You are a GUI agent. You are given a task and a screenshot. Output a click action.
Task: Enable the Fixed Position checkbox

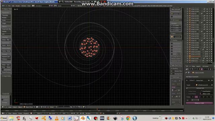[x=201, y=91]
